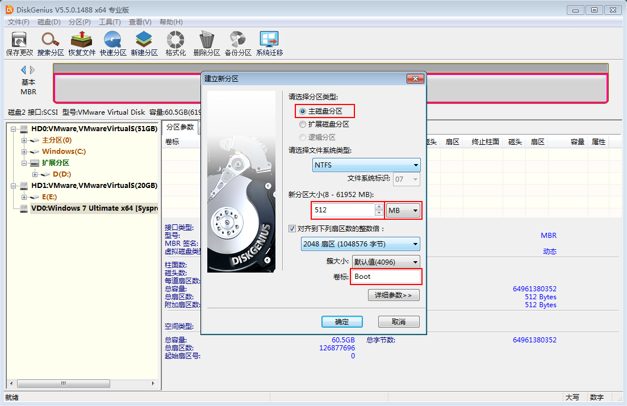
Task: Open the 工具(T) menu
Action: (110, 22)
